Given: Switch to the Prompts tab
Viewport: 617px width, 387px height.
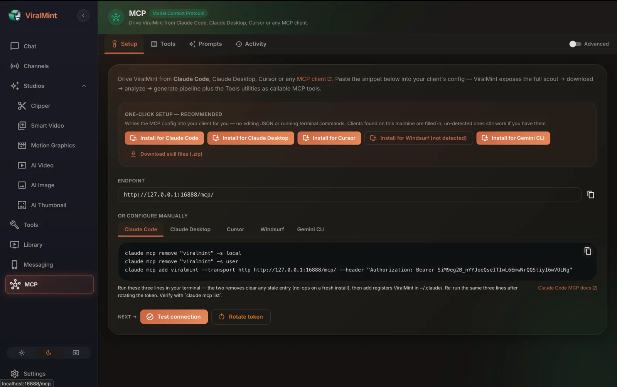Looking at the screenshot, I should pyautogui.click(x=205, y=44).
